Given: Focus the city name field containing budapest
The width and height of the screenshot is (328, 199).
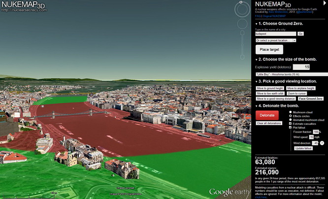Looking at the screenshot, I should pos(276,33).
